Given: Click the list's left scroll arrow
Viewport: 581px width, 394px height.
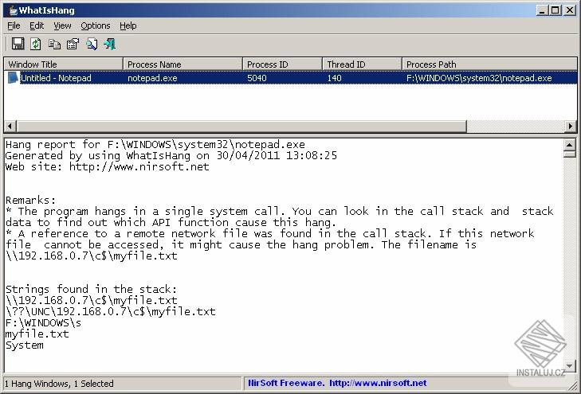Looking at the screenshot, I should [10, 126].
